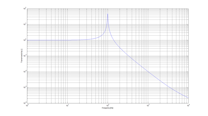Image resolution: width=208 pixels, height=116 pixels.
Task: Click the 10^1 tick label on the y-axis
Action: tap(24, 24)
